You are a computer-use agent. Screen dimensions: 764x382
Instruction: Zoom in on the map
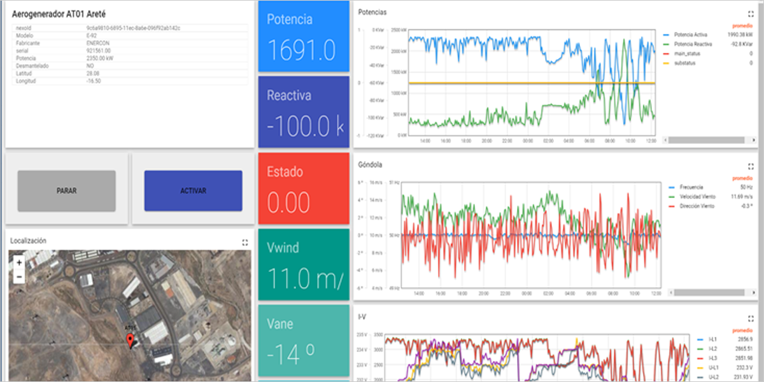(x=19, y=262)
